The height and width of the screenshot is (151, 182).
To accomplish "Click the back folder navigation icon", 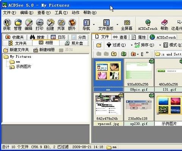I will 99,54.
